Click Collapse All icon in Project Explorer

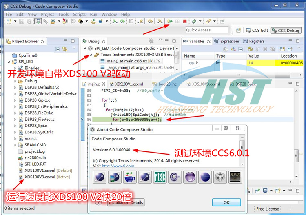pyautogui.click(x=58, y=49)
